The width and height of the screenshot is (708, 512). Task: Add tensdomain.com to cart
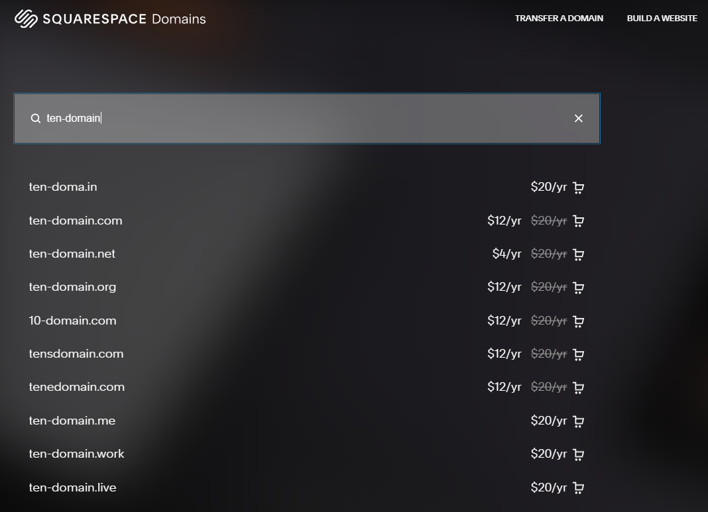point(579,354)
